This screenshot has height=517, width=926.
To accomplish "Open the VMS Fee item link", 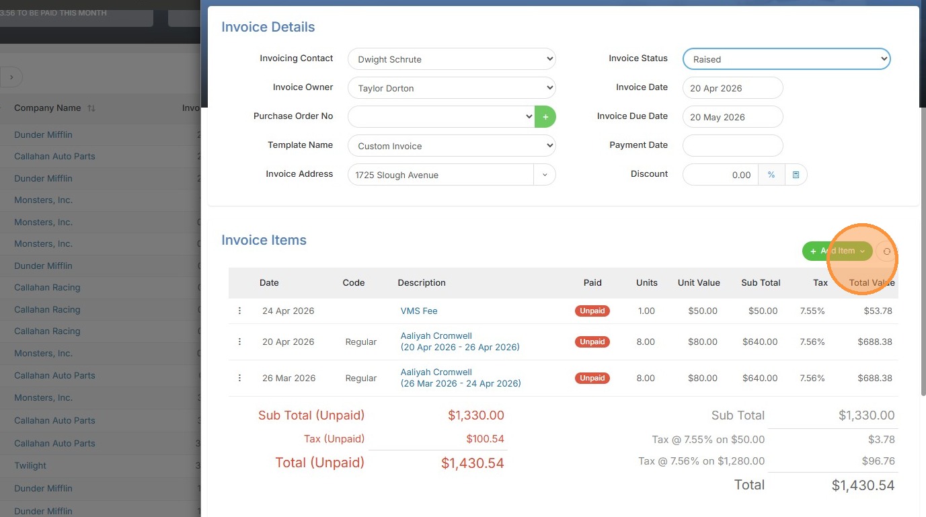I will pos(419,311).
